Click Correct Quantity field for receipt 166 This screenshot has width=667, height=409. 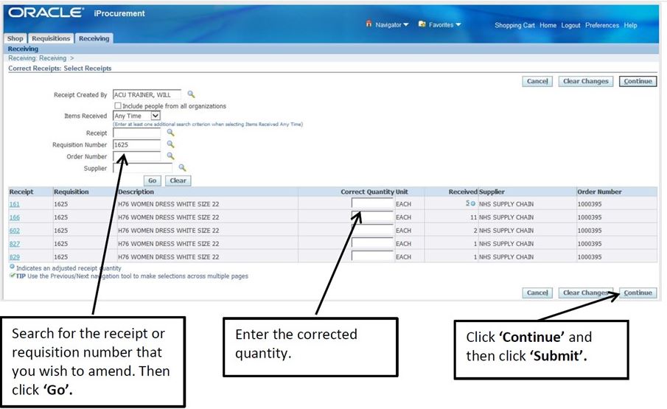coord(373,217)
